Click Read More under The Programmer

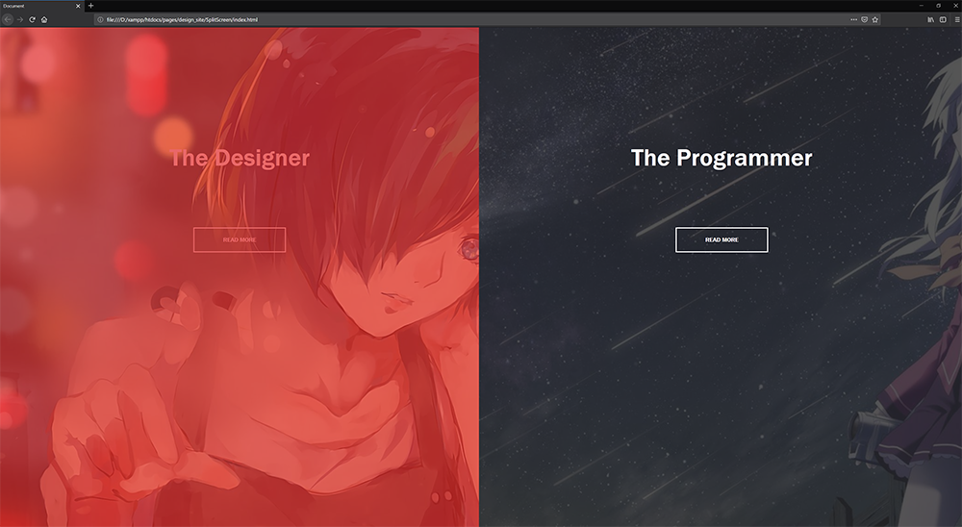pos(721,239)
